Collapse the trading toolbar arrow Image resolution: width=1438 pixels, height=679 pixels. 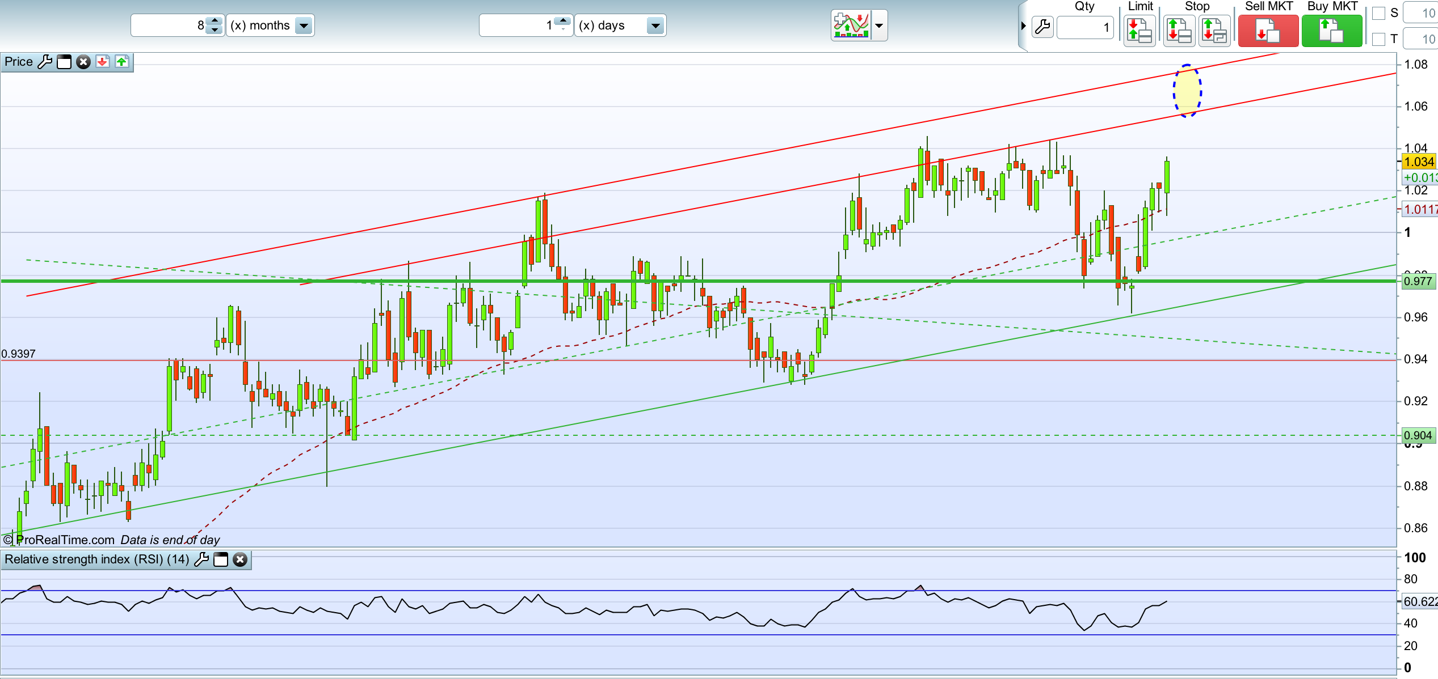click(1023, 26)
